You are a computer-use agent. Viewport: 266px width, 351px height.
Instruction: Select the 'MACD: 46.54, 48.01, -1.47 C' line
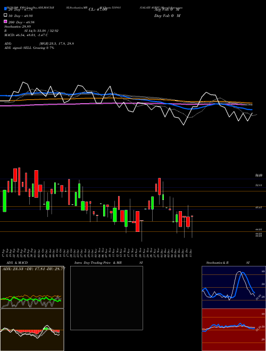26,35
